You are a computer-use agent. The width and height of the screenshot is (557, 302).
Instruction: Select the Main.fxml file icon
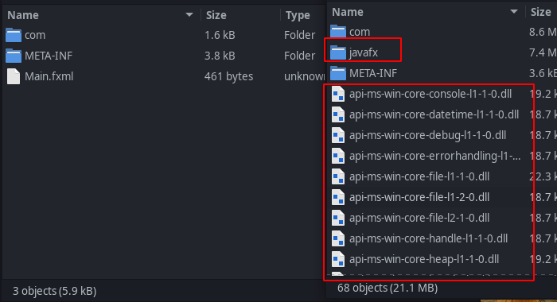(x=14, y=76)
